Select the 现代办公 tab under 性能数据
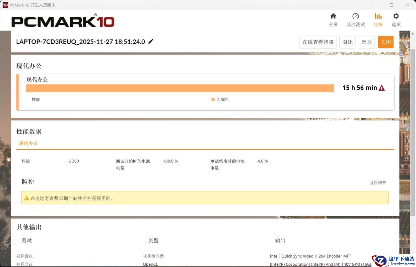This screenshot has height=267, width=416. coord(28,143)
